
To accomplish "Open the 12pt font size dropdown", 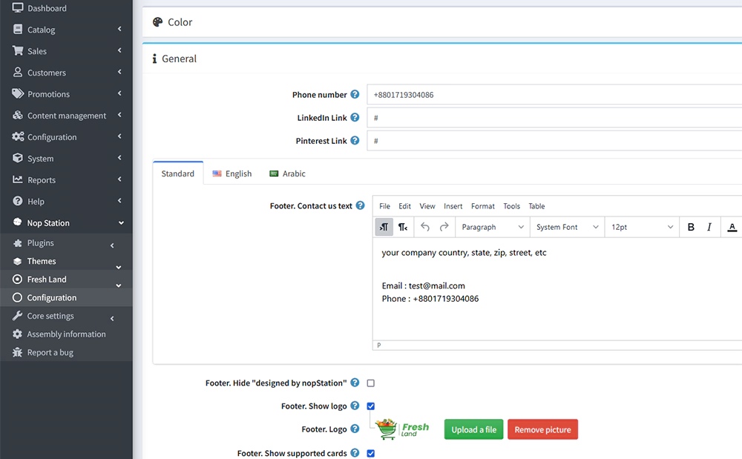I will coord(642,227).
